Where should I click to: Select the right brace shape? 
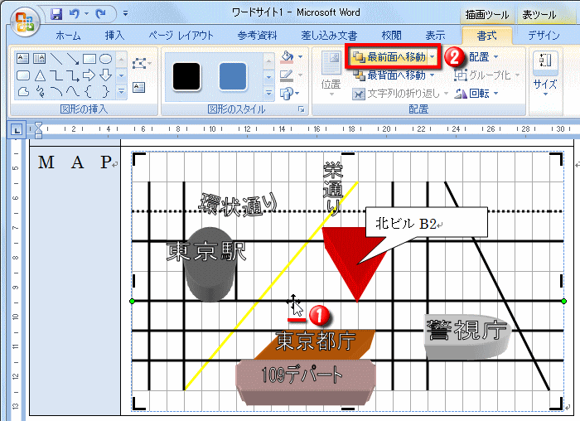(106, 91)
